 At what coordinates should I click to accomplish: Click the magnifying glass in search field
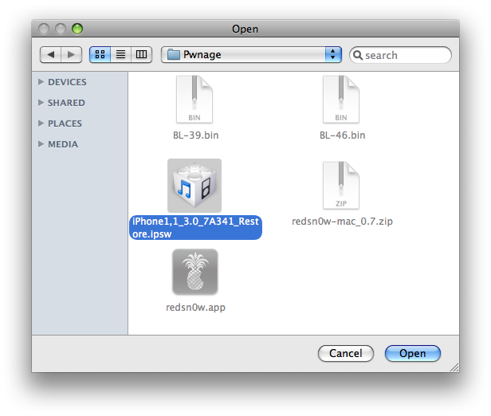[358, 55]
